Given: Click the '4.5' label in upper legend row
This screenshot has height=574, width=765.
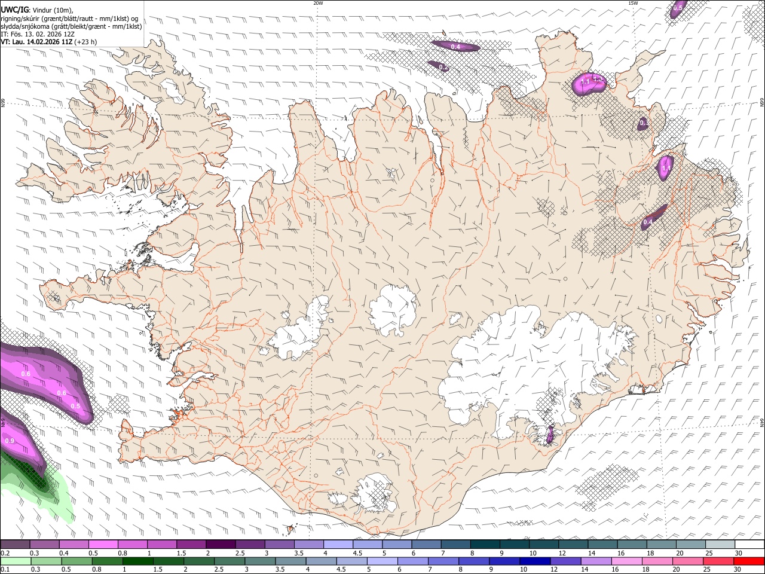Looking at the screenshot, I should tap(357, 553).
